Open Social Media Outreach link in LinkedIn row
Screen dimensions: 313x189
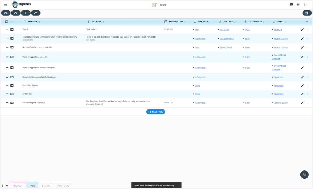279,57
